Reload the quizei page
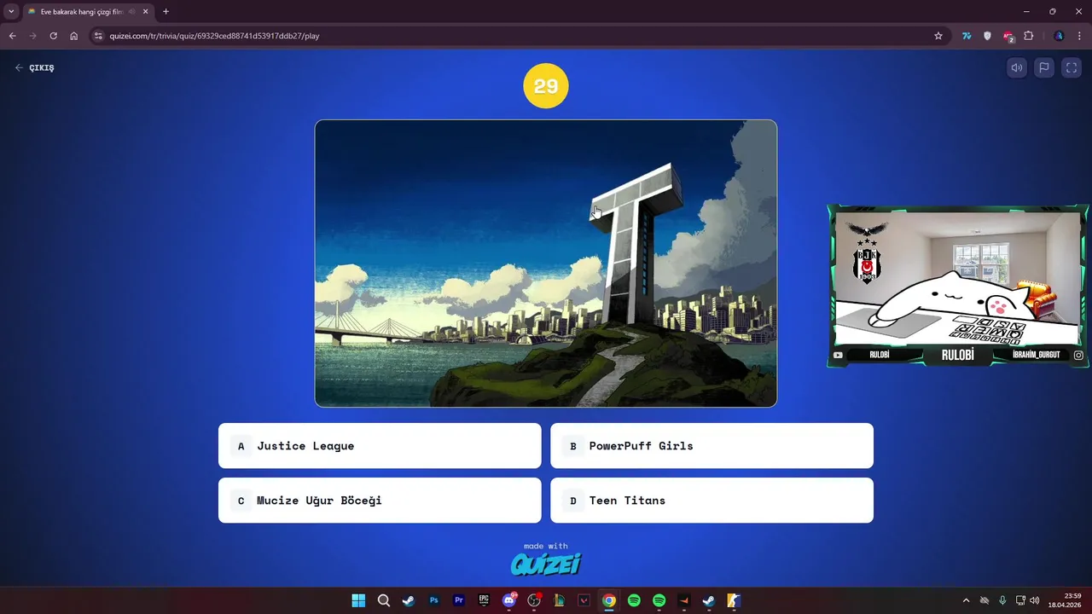 [53, 36]
